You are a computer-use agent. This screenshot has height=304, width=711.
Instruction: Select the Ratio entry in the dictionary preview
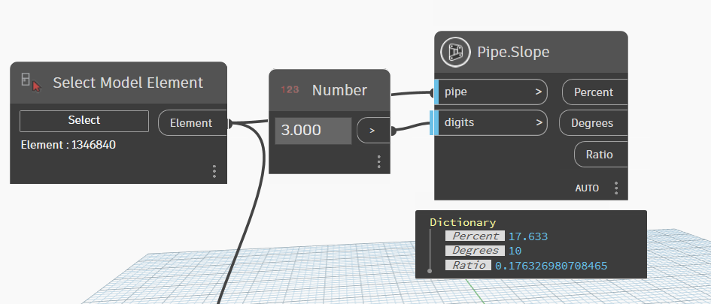[x=470, y=266]
